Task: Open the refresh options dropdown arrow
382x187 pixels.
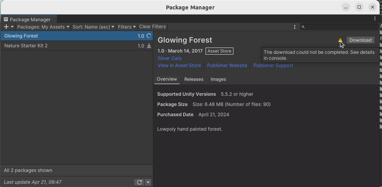Action: [148, 182]
